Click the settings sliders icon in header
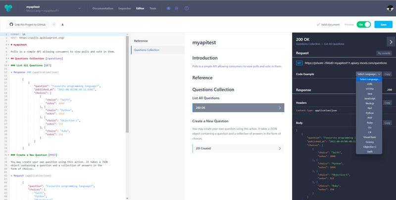The width and height of the screenshot is (396, 200). tap(177, 8)
